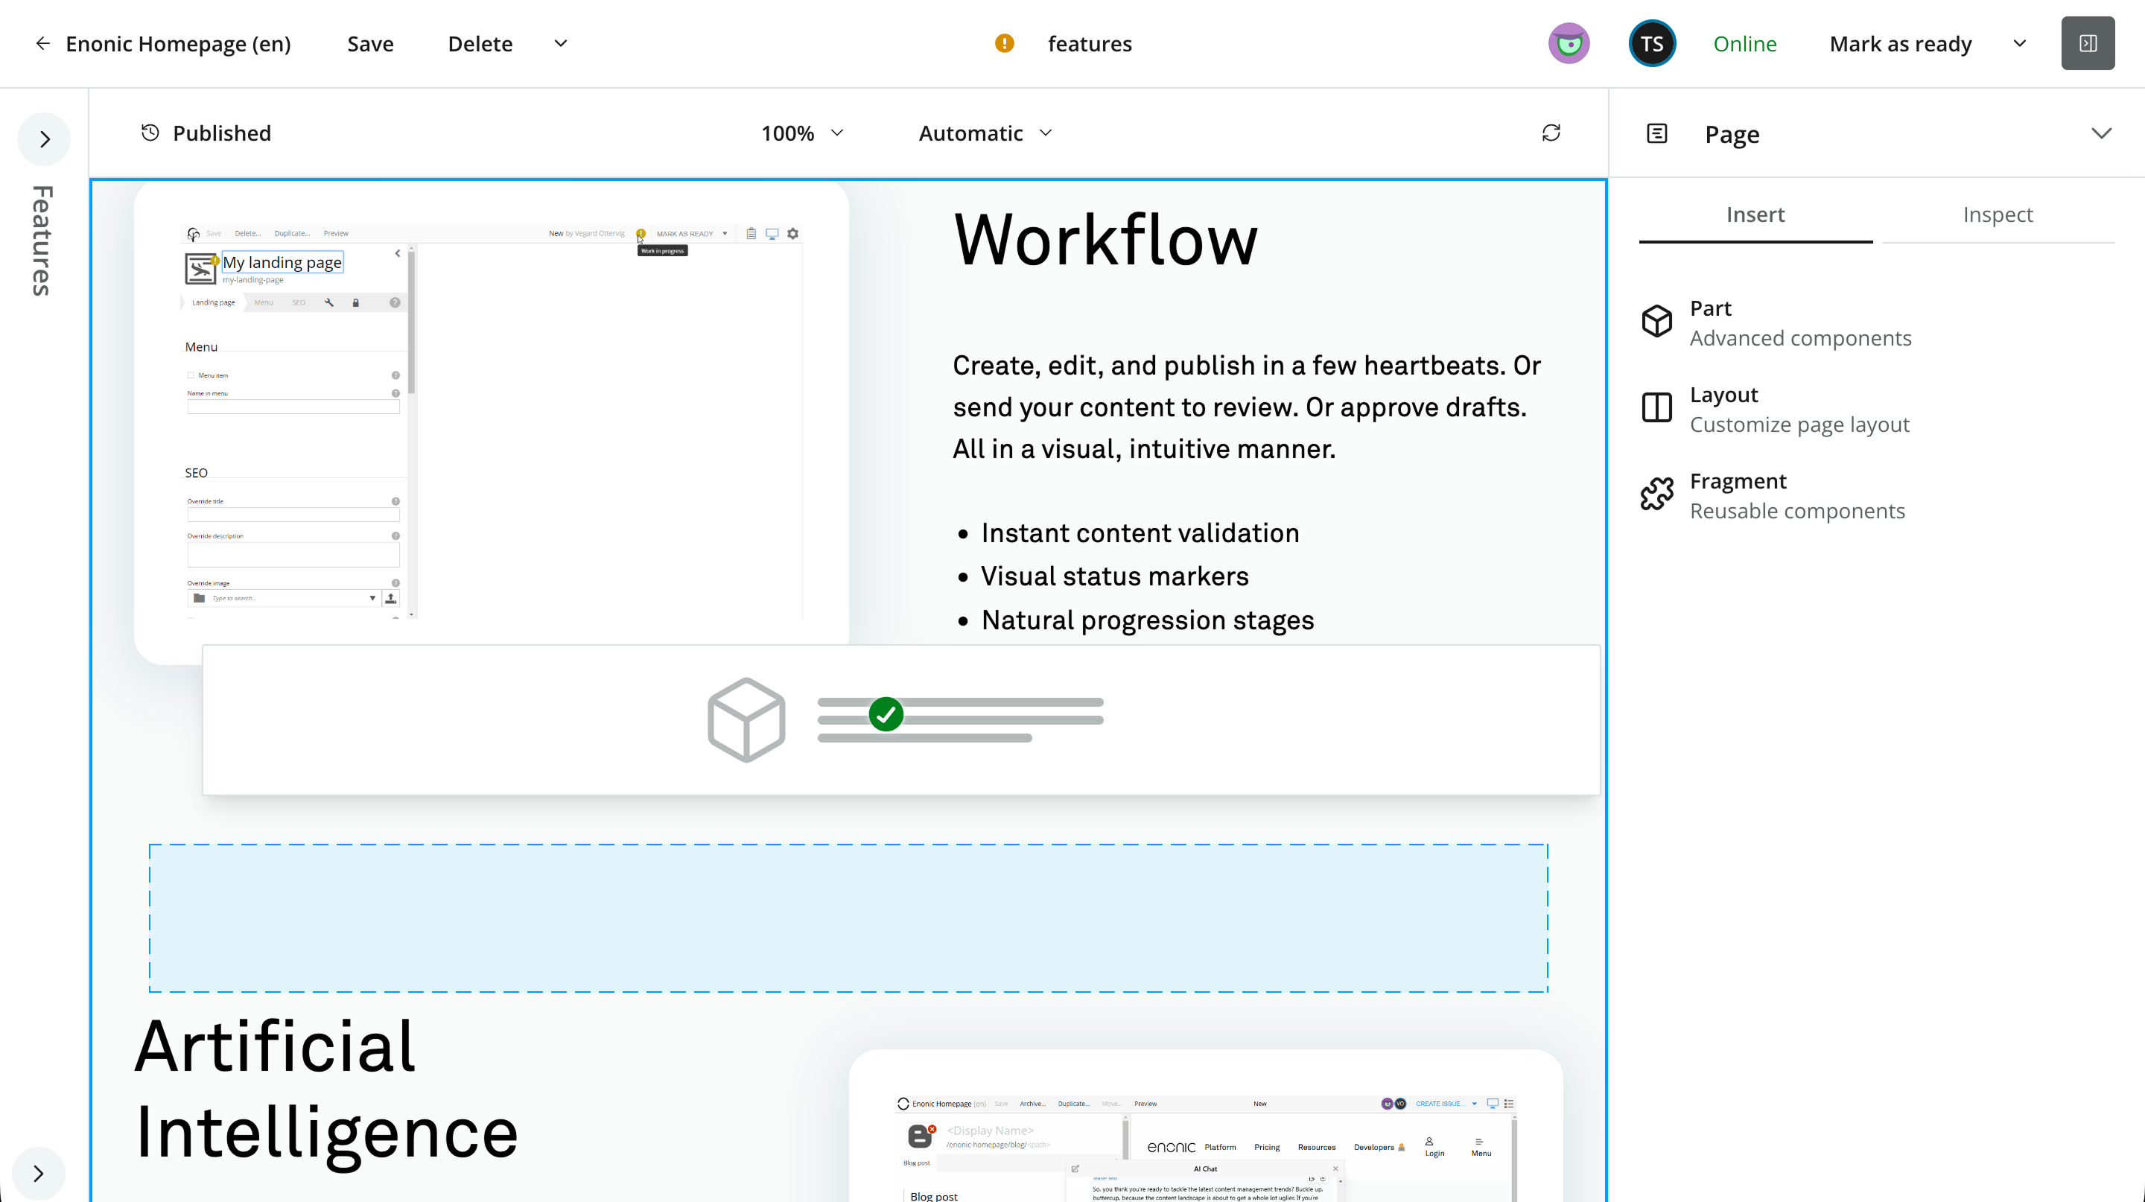This screenshot has height=1202, width=2145.
Task: Click the version history clock icon
Action: click(x=150, y=133)
